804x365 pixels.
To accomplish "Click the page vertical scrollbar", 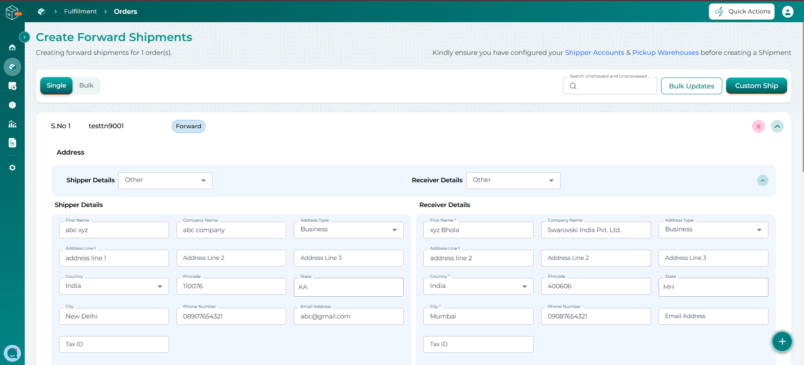I will [802, 96].
